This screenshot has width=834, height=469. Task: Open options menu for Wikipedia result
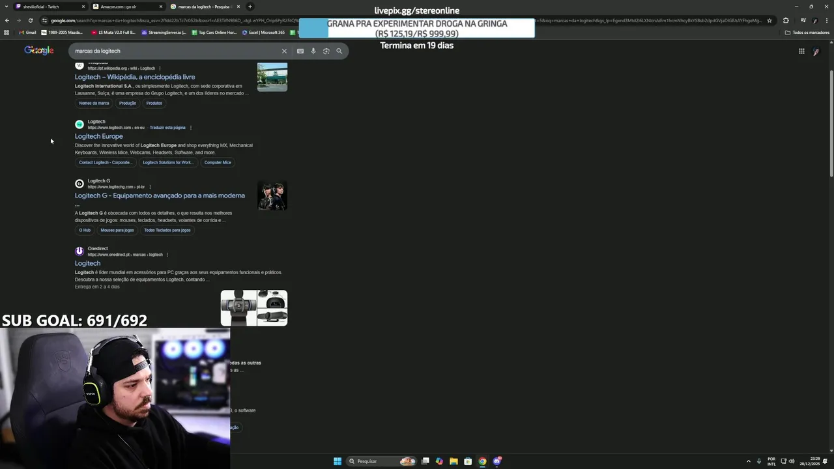[160, 68]
